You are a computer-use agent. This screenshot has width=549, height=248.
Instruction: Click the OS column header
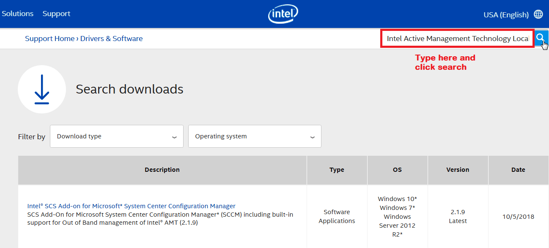397,170
